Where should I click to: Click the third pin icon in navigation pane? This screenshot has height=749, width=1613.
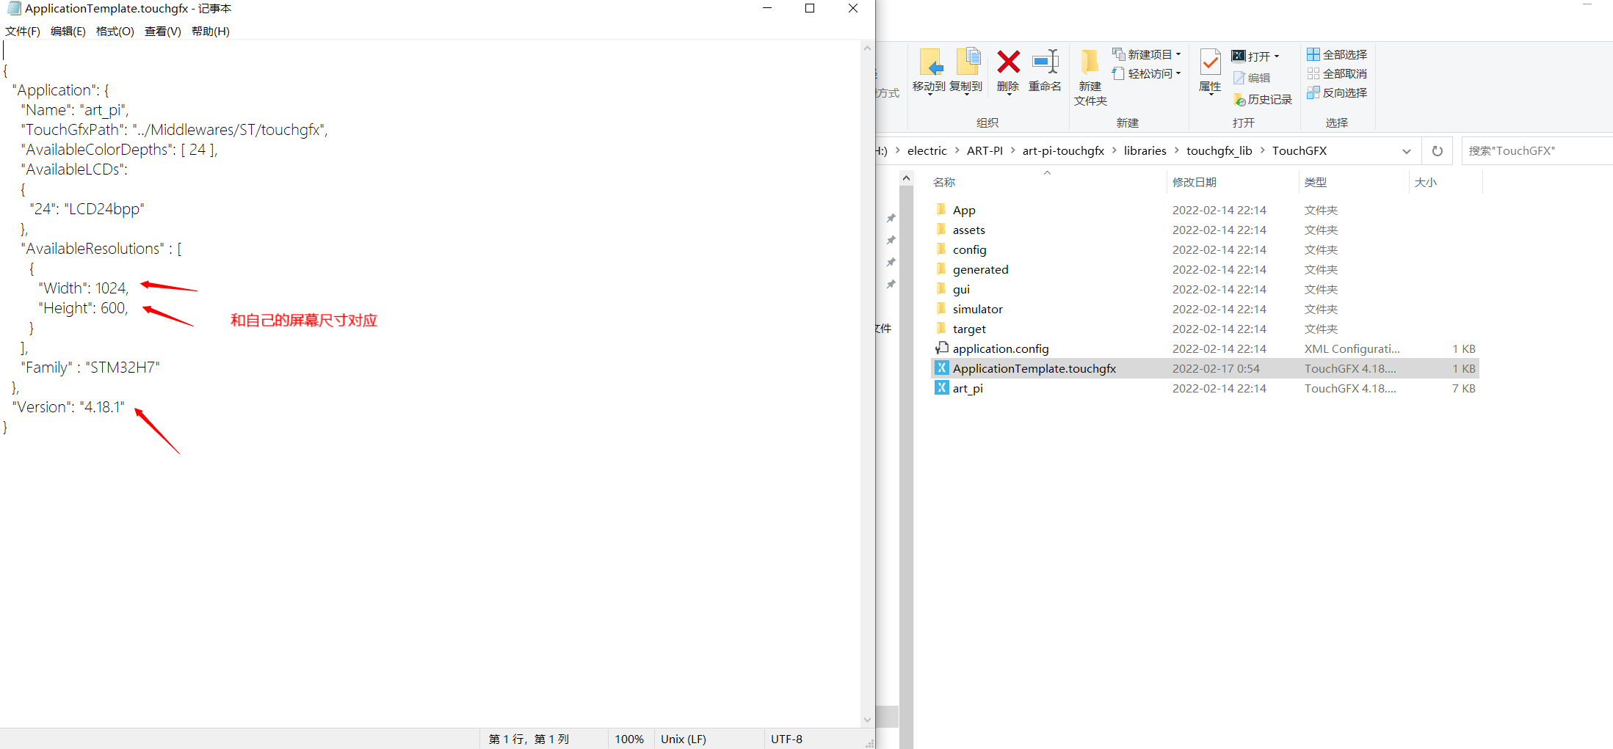tap(891, 262)
